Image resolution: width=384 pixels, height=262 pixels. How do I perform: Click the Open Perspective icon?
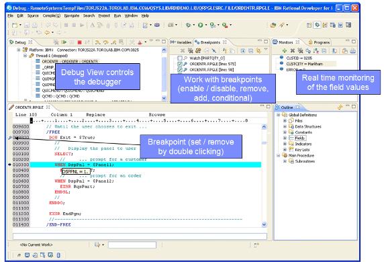pos(309,25)
